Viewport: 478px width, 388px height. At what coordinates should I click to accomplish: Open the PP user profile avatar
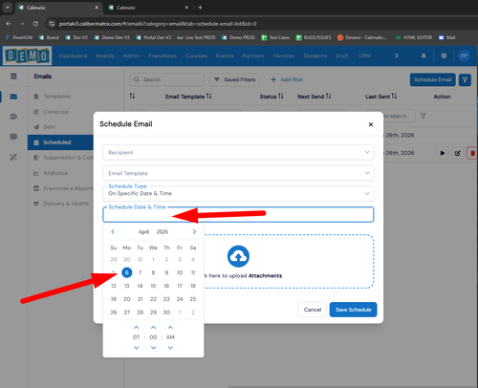[464, 55]
